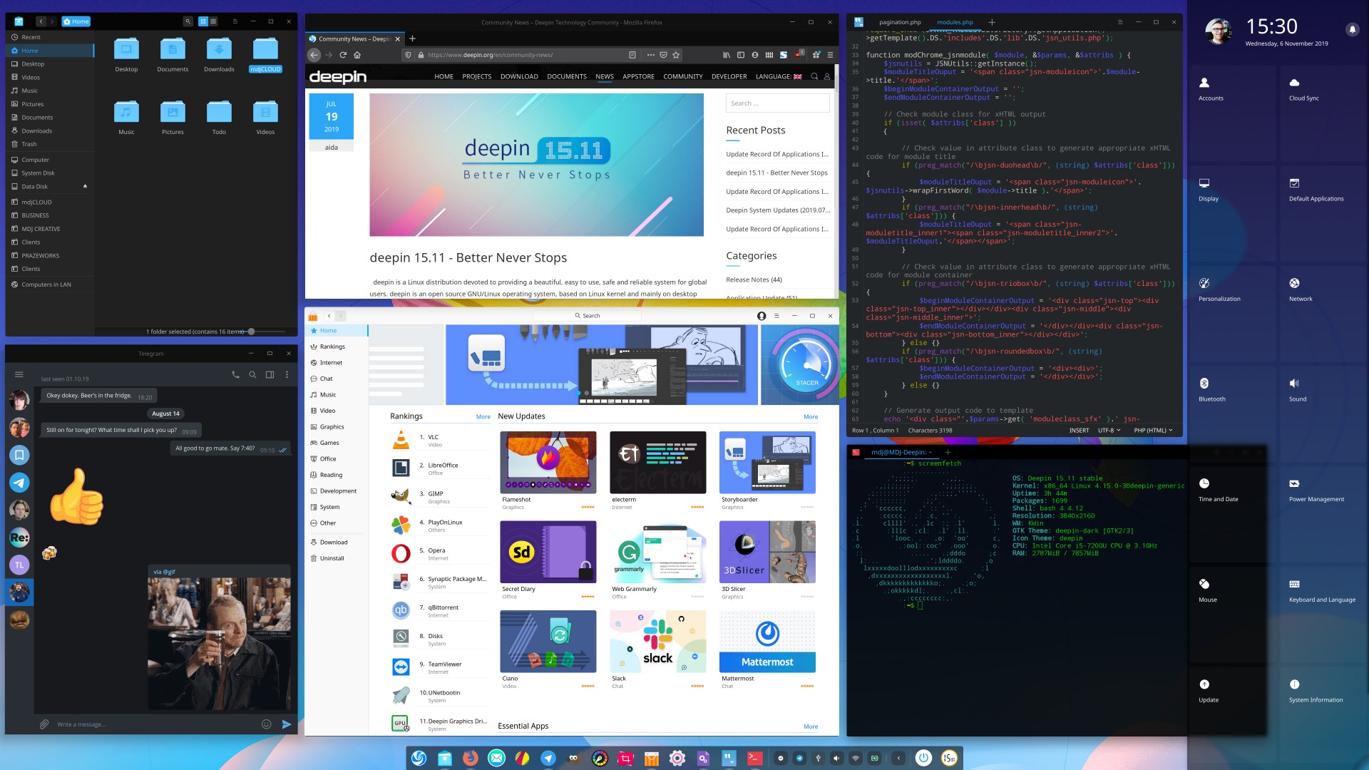
Task: Click the user account icon in App Store
Action: (x=762, y=316)
